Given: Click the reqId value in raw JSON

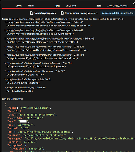Looking at the screenshot, I should pyautogui.click(x=35, y=108).
